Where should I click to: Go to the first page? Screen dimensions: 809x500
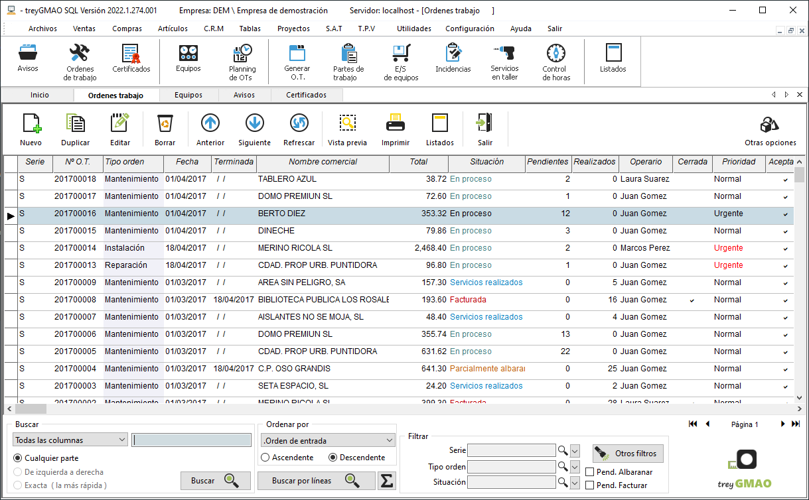693,424
